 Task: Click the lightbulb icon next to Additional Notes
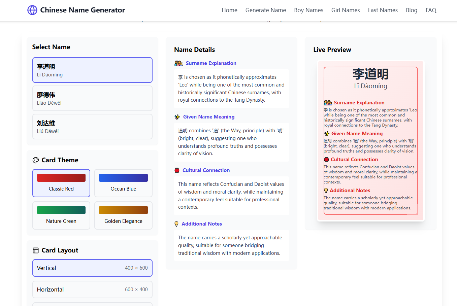click(x=177, y=224)
